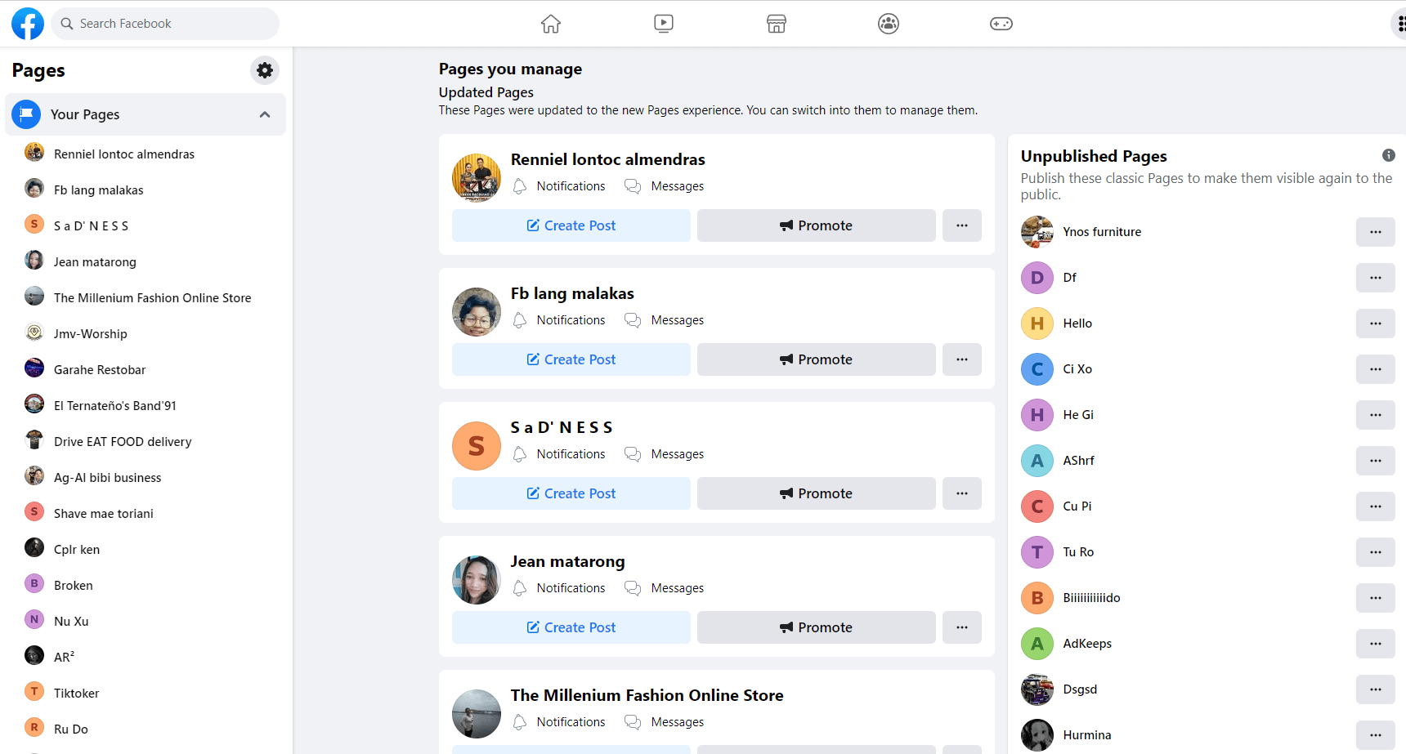Open more options for AdKeeps page
The width and height of the screenshot is (1406, 754).
tap(1376, 644)
